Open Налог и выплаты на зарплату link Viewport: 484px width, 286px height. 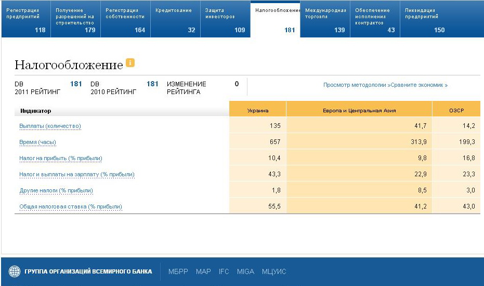coord(76,175)
